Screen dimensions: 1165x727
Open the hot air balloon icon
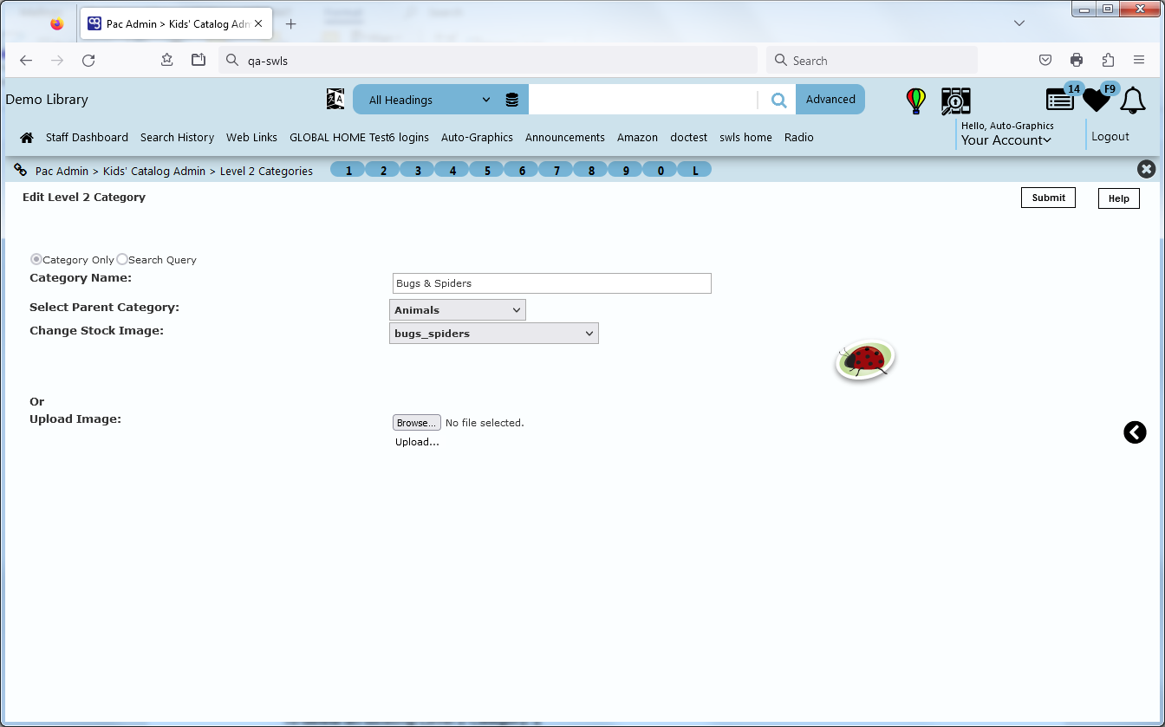[x=916, y=101]
